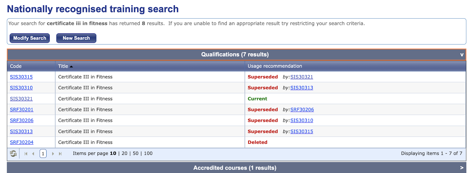Click the current page number 1 box
This screenshot has width=468, height=173.
(43, 153)
